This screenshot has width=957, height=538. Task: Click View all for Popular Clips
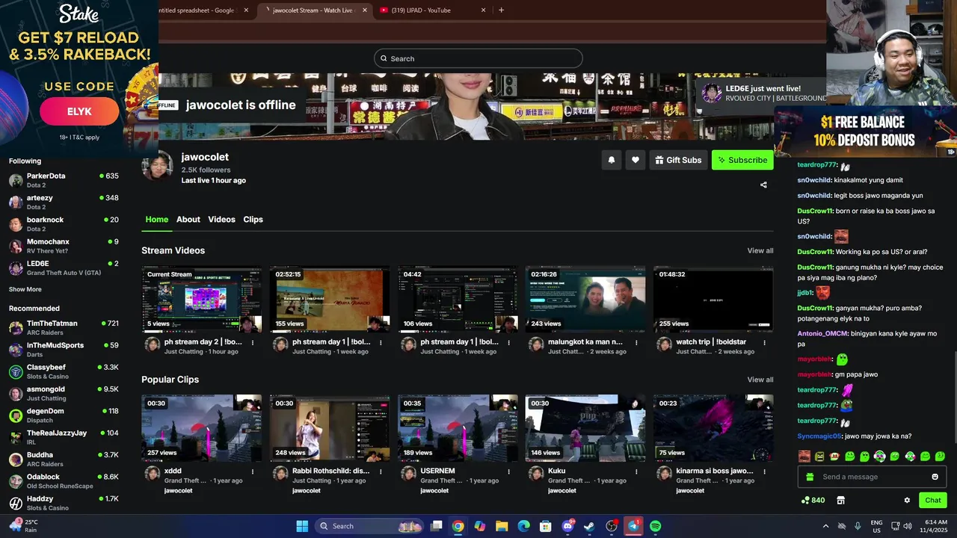[x=760, y=380]
